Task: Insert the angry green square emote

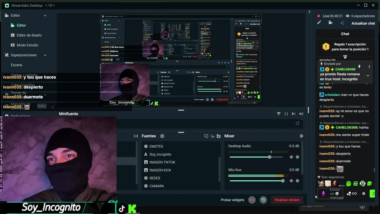Action: point(355,184)
